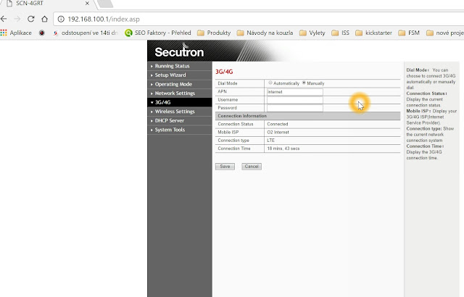The height and width of the screenshot is (297, 464).
Task: Expand Operating Mode menu
Action: coord(180,84)
